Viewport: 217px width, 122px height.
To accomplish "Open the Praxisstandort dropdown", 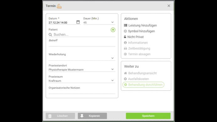I will tap(82, 69).
